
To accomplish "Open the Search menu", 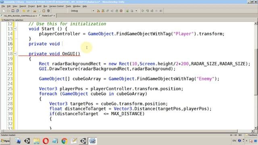I will pyautogui.click(x=23, y=6).
